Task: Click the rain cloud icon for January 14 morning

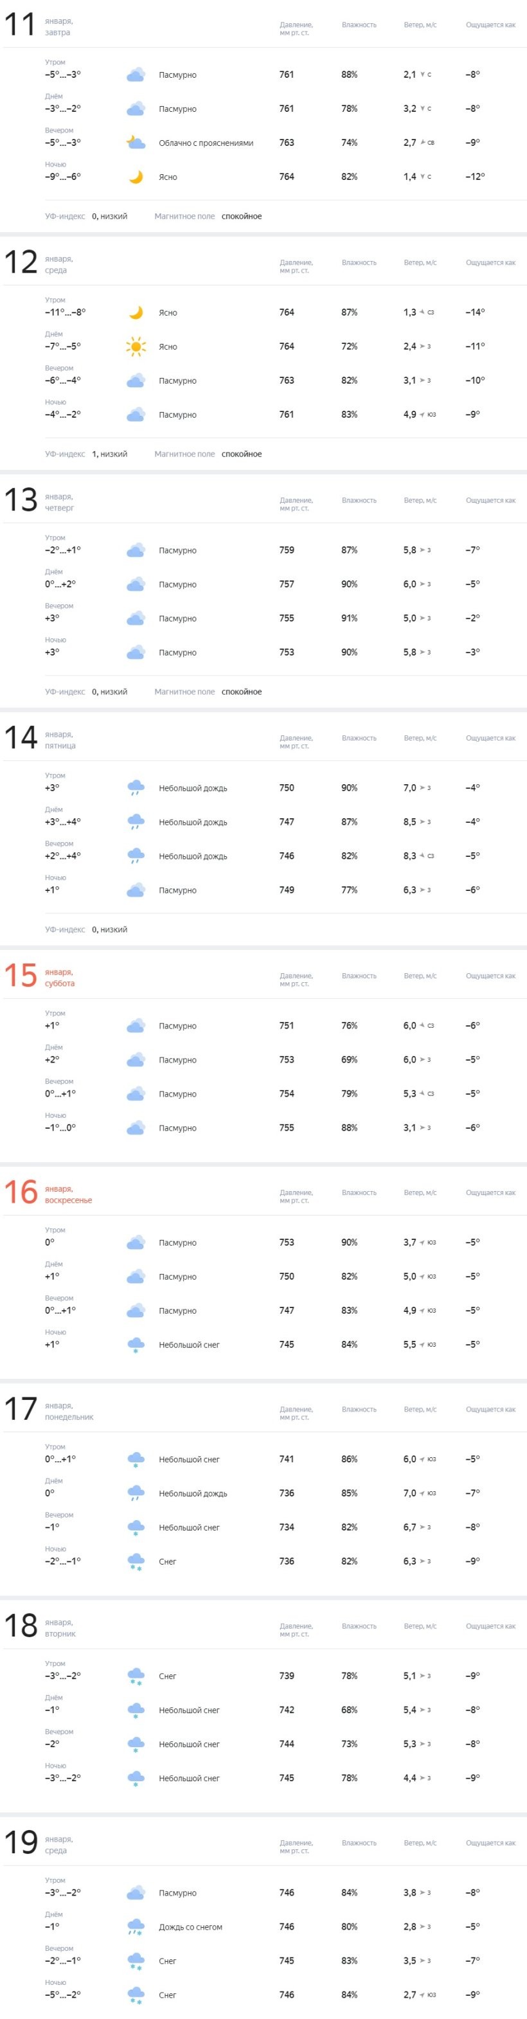Action: (136, 787)
